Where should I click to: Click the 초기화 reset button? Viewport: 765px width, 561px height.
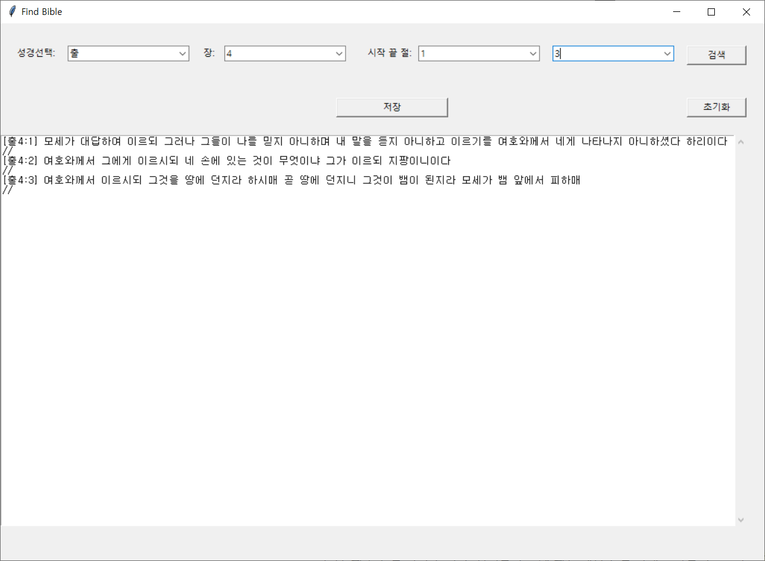click(x=716, y=107)
